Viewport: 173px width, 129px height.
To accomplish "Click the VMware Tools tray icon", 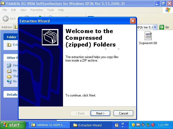I will [138, 125].
